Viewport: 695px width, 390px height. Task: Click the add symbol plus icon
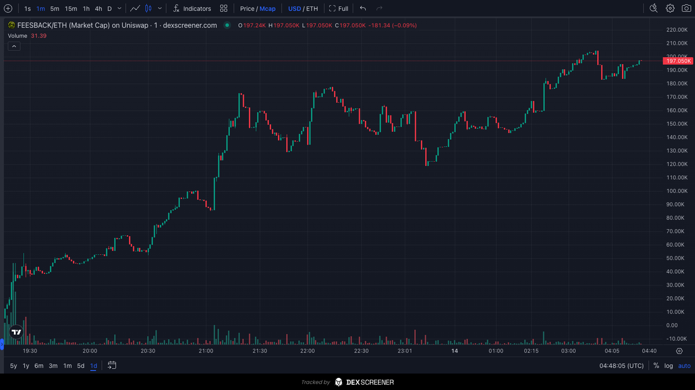coord(8,9)
